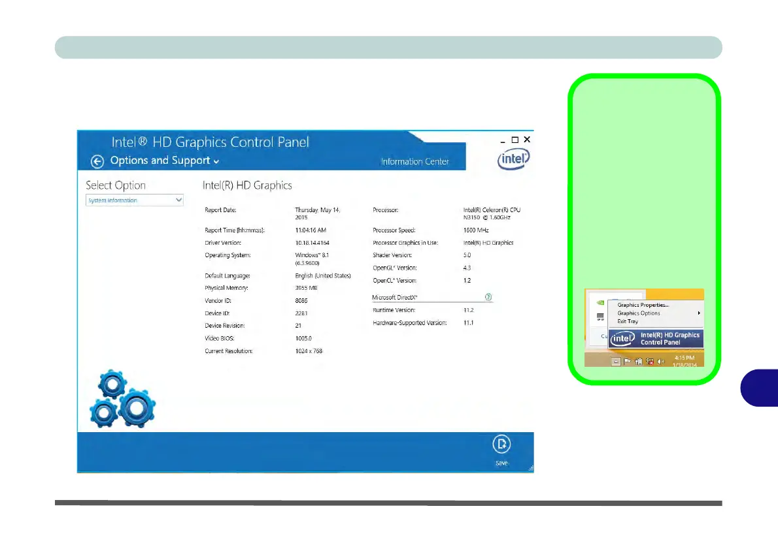Viewport: 778px width, 547px height.
Task: Click the Hardware-Supported Version value 11.1
Action: click(x=468, y=322)
